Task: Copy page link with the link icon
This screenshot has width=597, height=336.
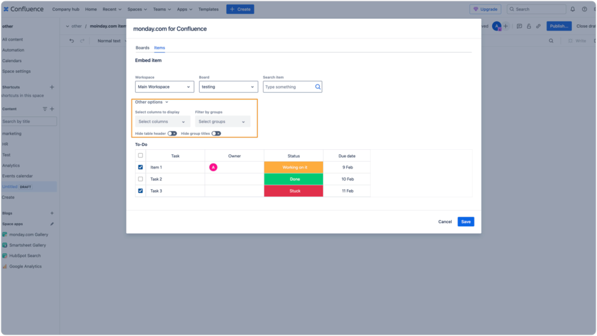Action: pyautogui.click(x=539, y=26)
